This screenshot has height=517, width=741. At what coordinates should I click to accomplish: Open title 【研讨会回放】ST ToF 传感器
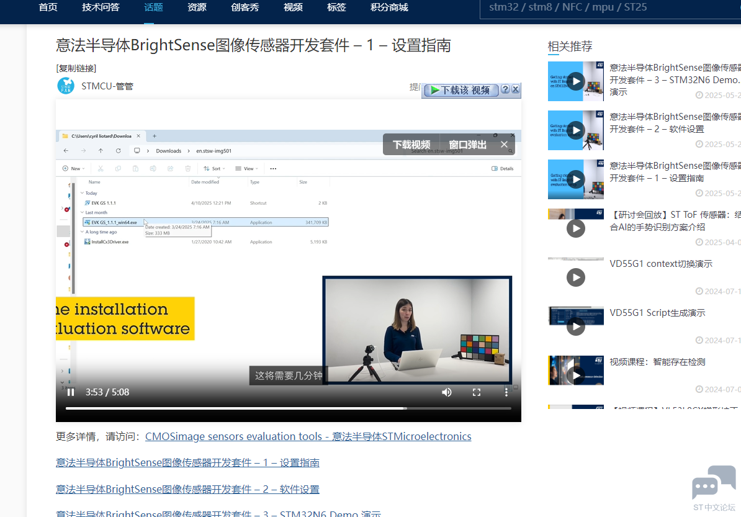pyautogui.click(x=675, y=221)
